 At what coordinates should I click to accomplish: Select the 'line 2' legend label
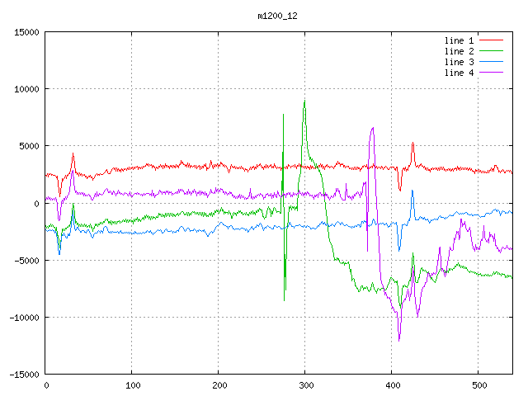pyautogui.click(x=460, y=51)
